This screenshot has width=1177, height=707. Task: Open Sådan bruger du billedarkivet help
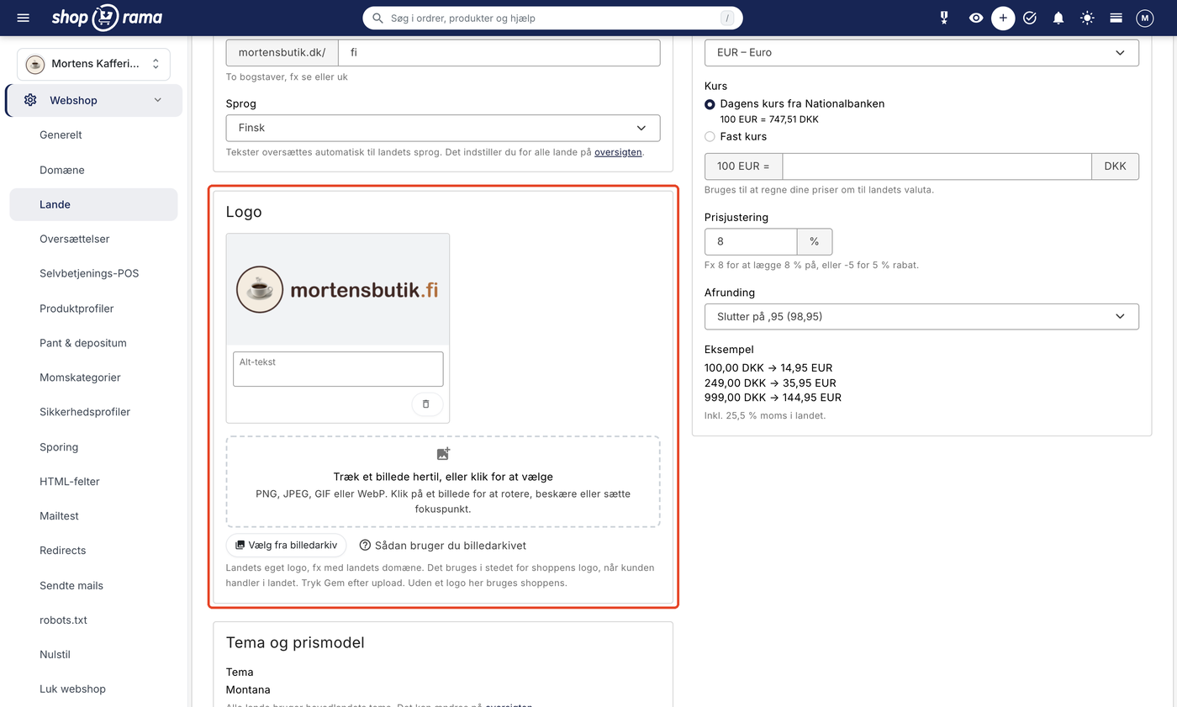pyautogui.click(x=442, y=546)
